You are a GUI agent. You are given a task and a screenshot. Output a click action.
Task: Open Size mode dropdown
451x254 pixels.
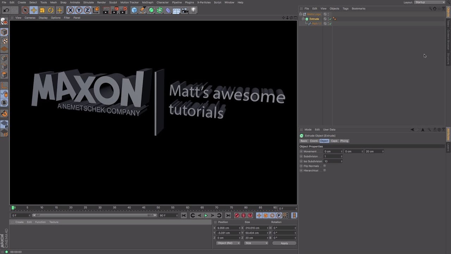click(256, 243)
